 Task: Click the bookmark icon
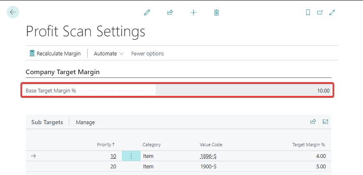click(308, 12)
